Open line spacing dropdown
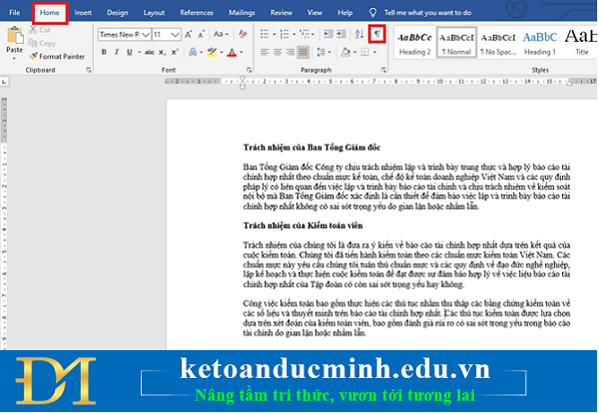Image resolution: width=599 pixels, height=413 pixels. (323, 52)
